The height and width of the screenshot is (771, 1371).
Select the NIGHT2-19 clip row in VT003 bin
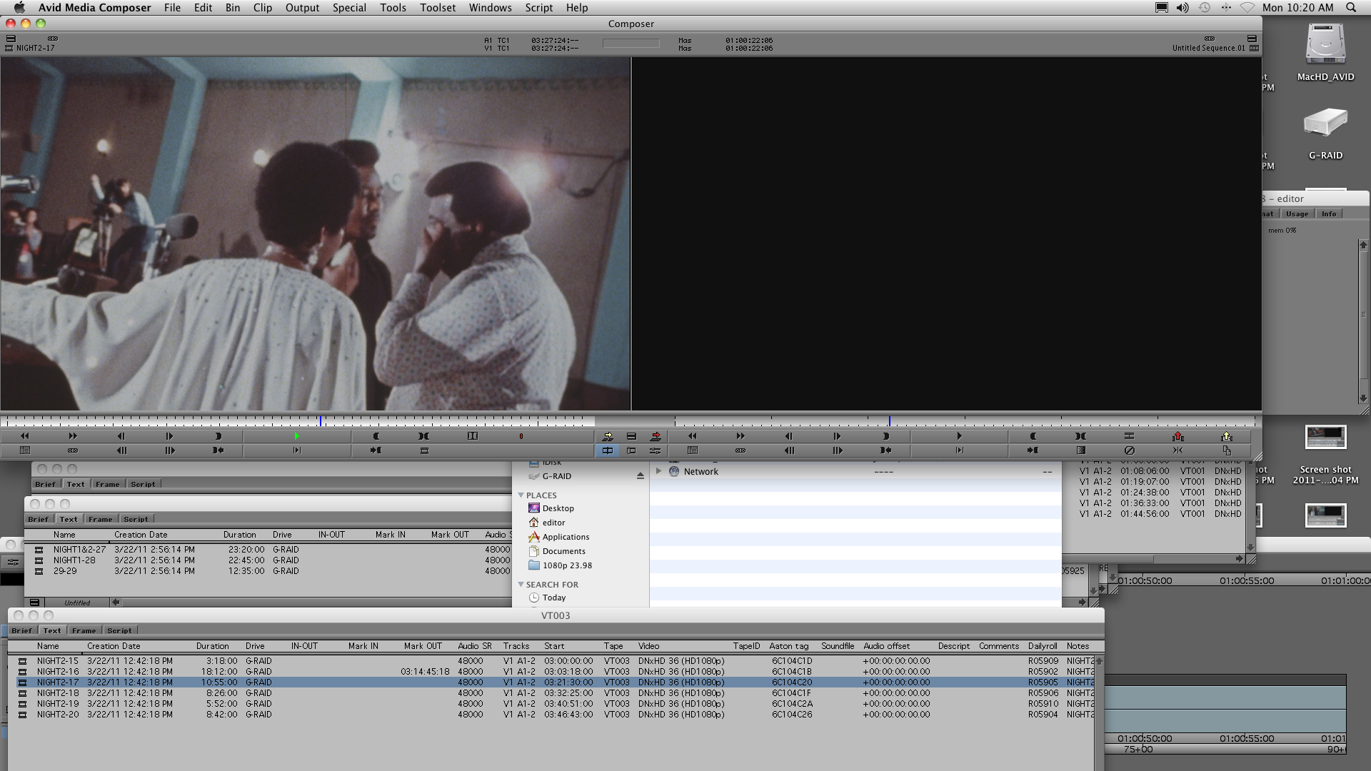tap(57, 703)
